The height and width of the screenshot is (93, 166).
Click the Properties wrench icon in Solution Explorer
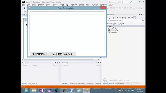point(132,18)
